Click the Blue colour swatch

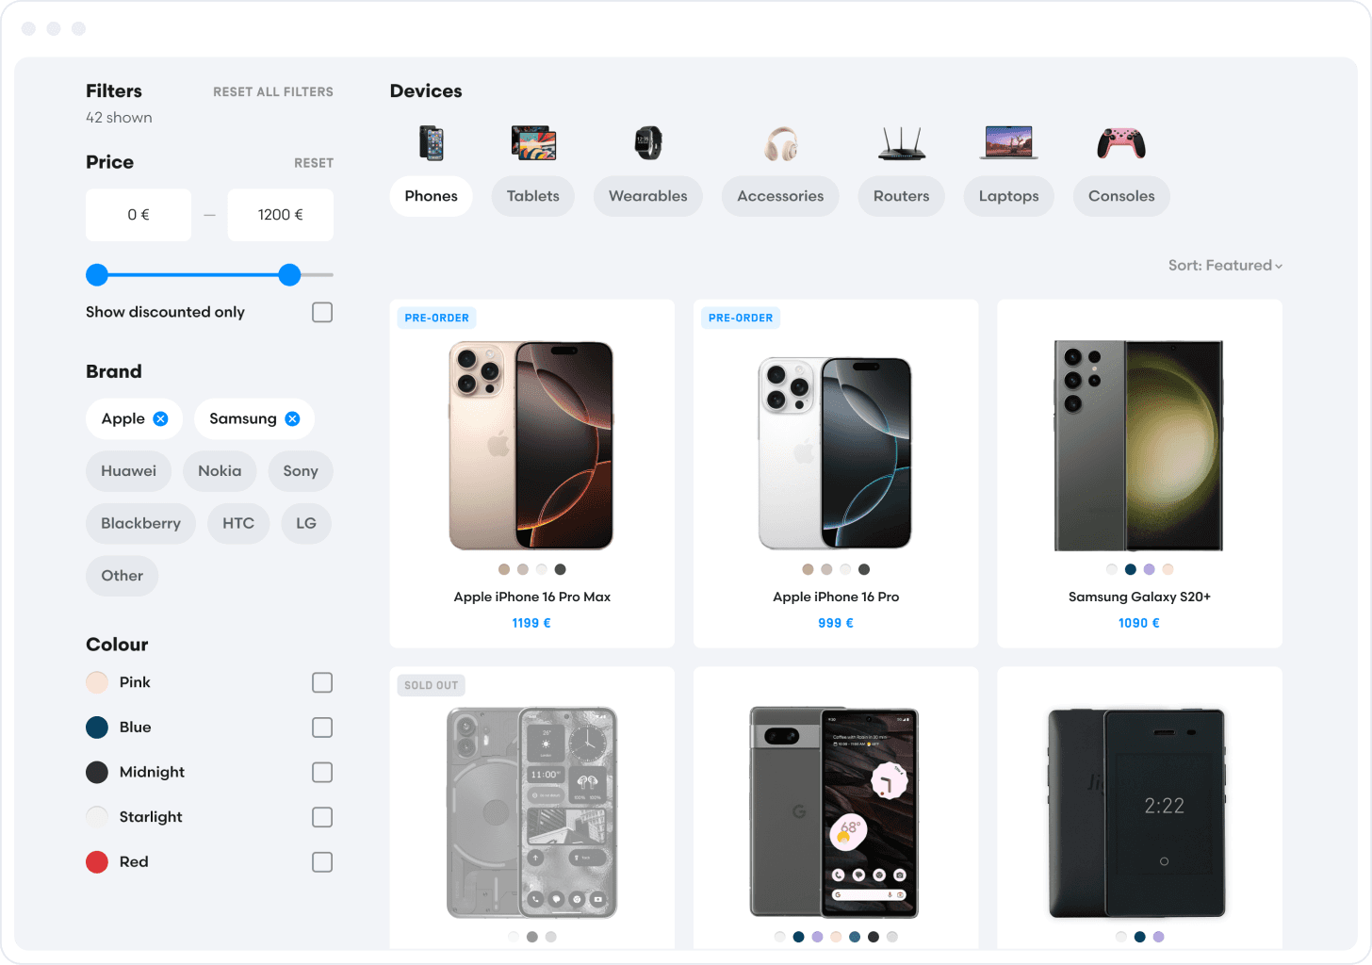(x=97, y=728)
